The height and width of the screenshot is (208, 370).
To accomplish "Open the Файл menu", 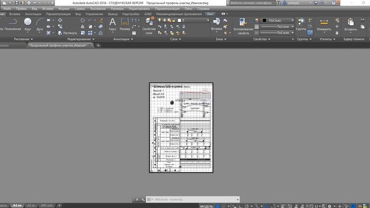I will tap(7, 9).
